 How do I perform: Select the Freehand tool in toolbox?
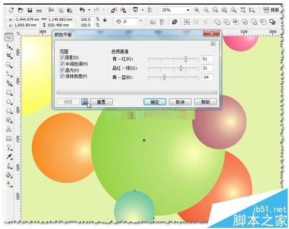9,74
